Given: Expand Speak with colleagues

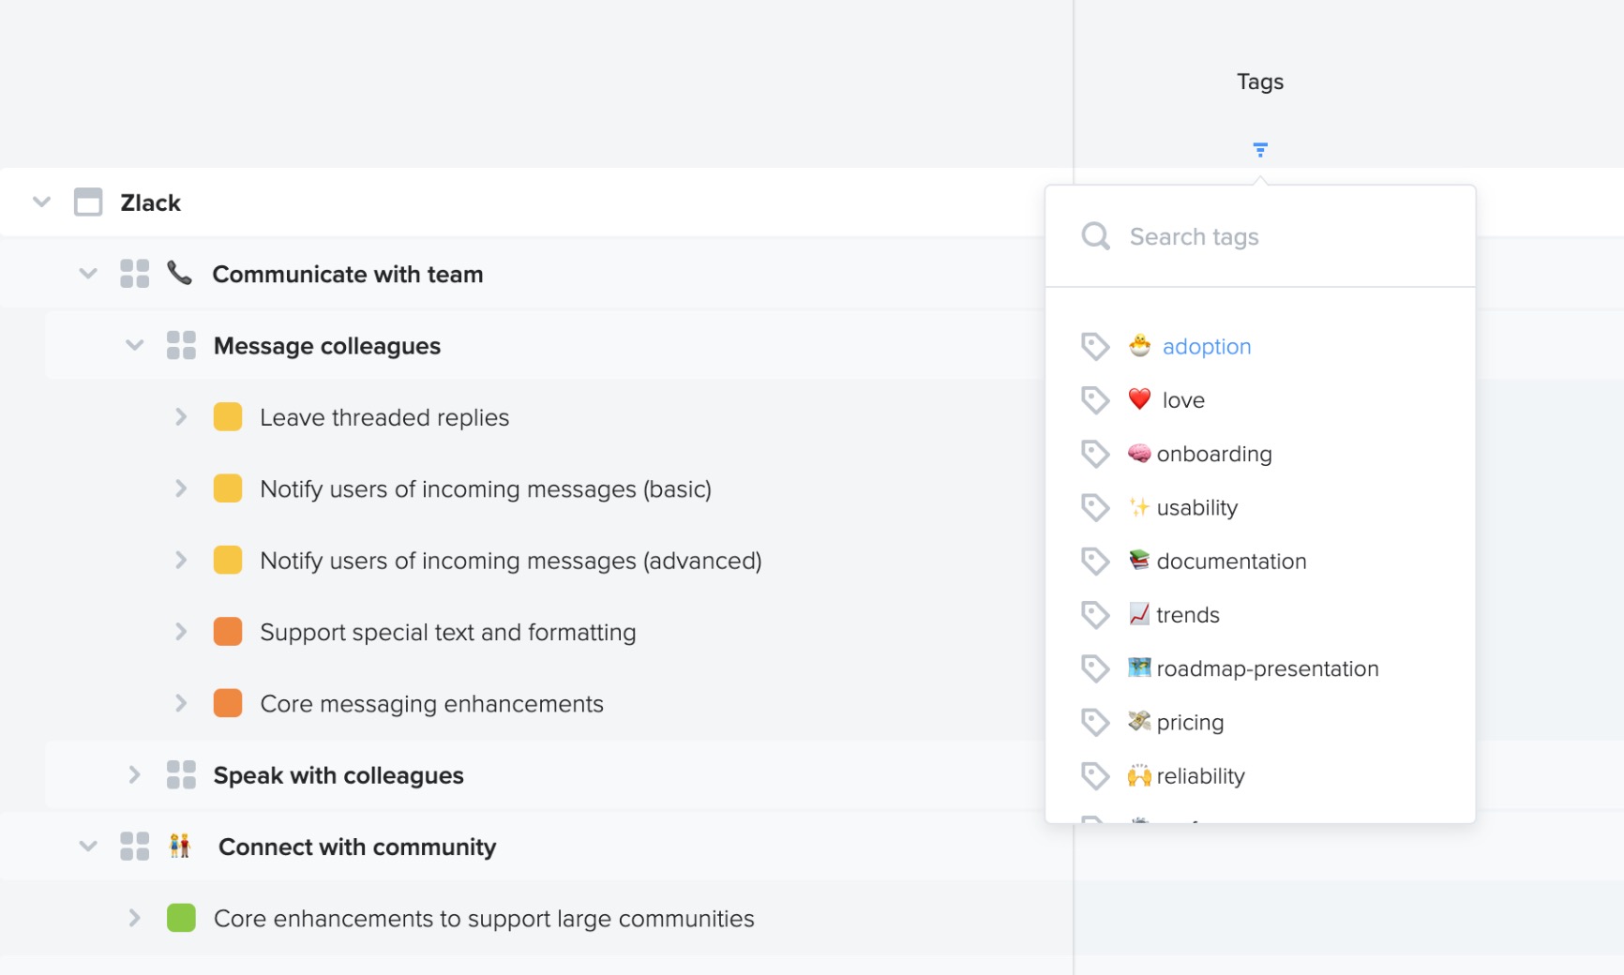Looking at the screenshot, I should tap(134, 774).
